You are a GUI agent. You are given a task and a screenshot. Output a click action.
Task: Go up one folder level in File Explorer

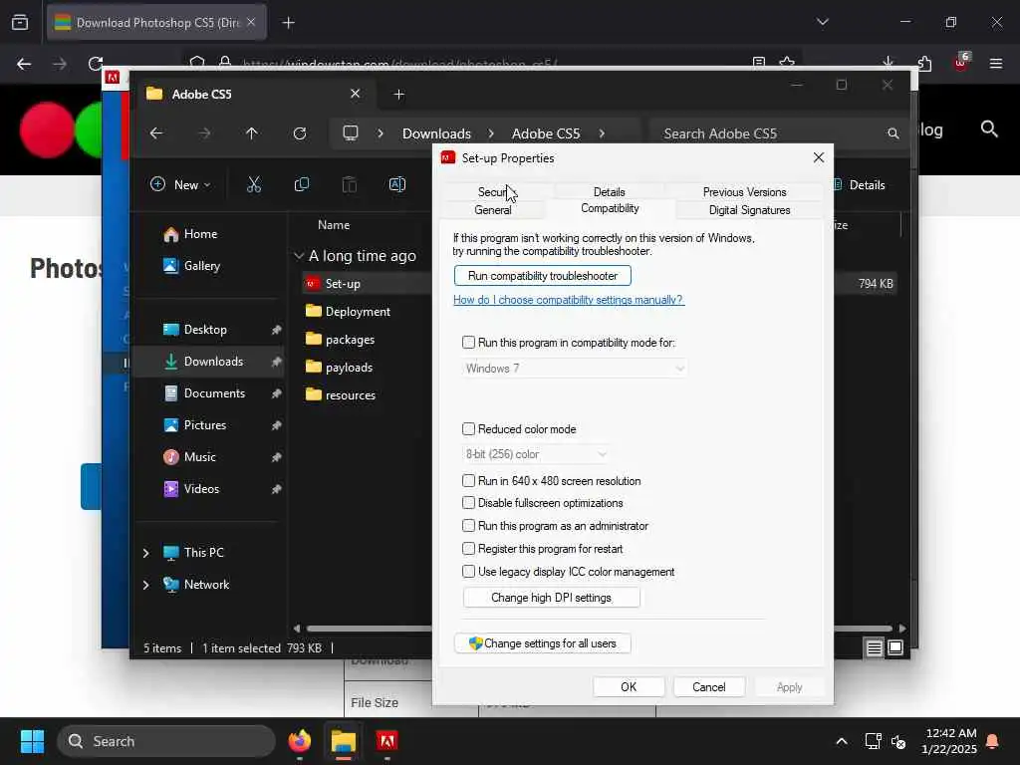(x=252, y=133)
